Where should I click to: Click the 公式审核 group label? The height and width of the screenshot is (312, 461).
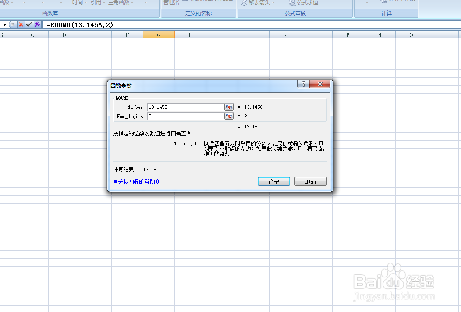click(x=295, y=13)
